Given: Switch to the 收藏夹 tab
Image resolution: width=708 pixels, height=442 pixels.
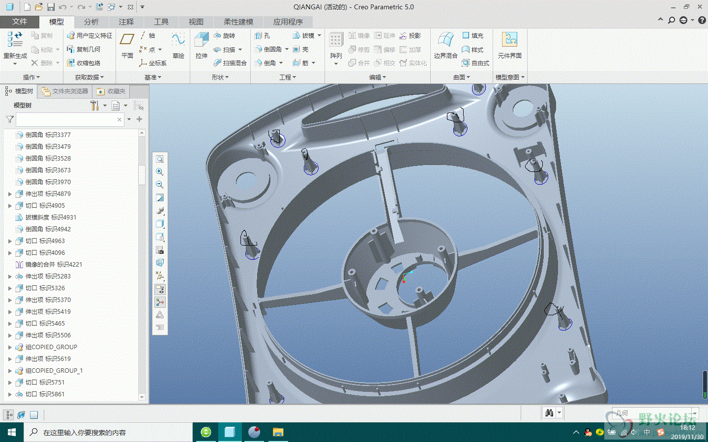Looking at the screenshot, I should point(112,91).
